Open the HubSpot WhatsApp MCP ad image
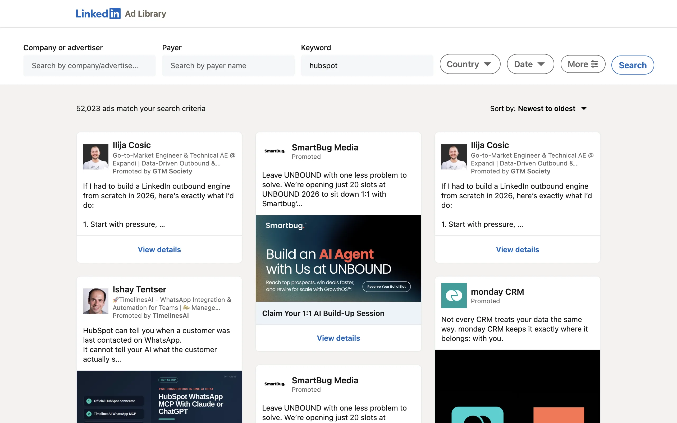Viewport: 677px width, 423px height. [x=159, y=397]
